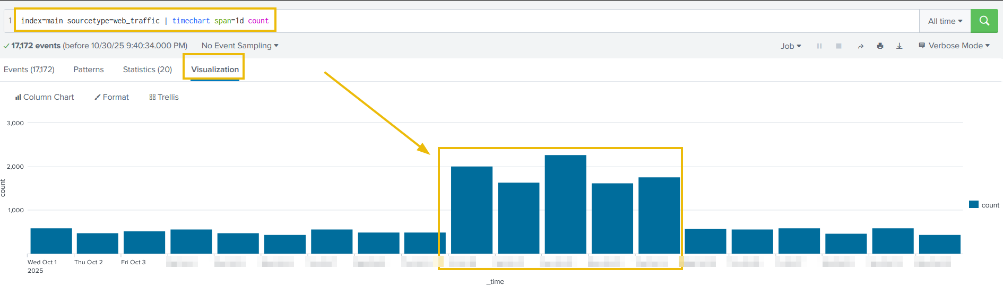Change the Column Chart visualization type
Viewport: 1003px width, 286px height.
coord(45,97)
